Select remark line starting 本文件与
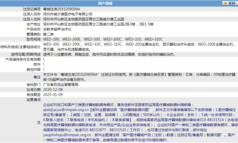The width and height of the screenshot is (238, 143). [139, 75]
